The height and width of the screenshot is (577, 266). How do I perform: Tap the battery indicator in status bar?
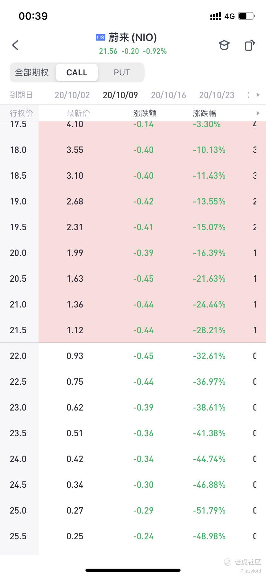coord(247,16)
